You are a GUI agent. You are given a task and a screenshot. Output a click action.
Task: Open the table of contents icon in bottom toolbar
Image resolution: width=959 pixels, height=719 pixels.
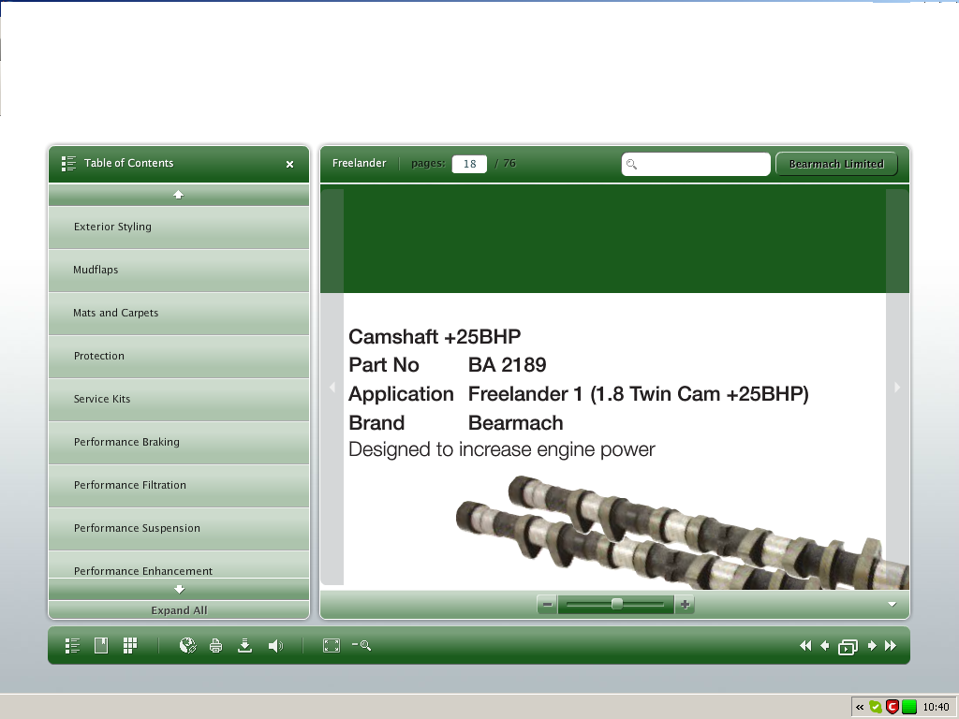click(x=72, y=646)
